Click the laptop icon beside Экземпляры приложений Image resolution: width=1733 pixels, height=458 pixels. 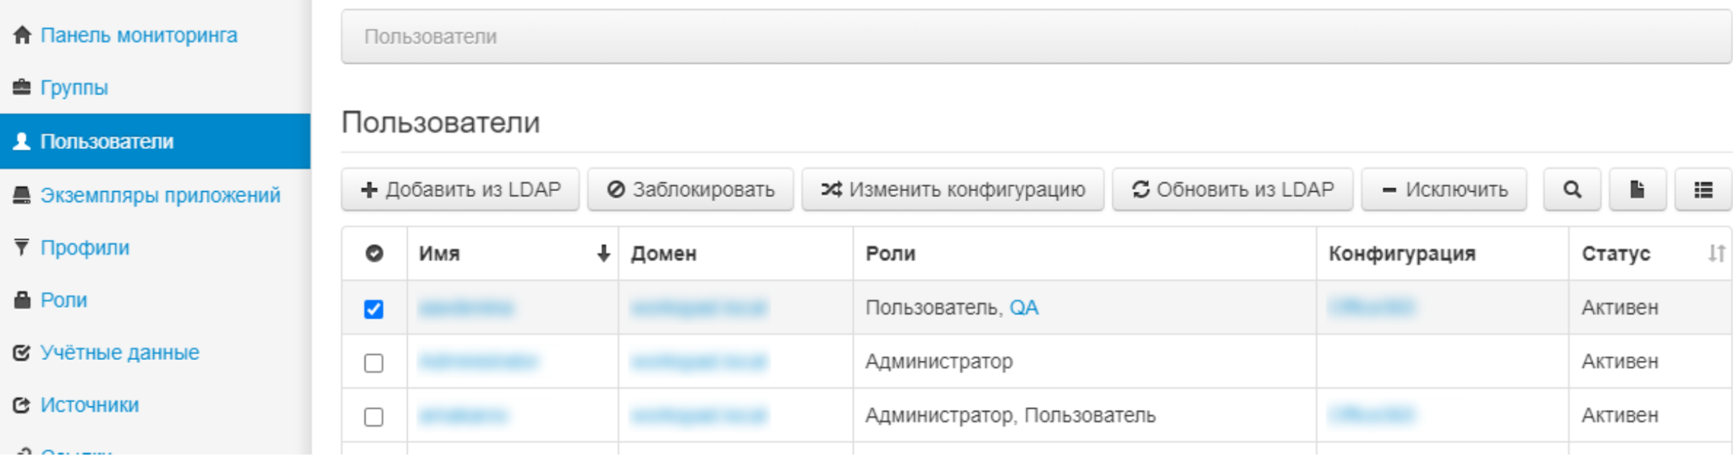[x=22, y=195]
